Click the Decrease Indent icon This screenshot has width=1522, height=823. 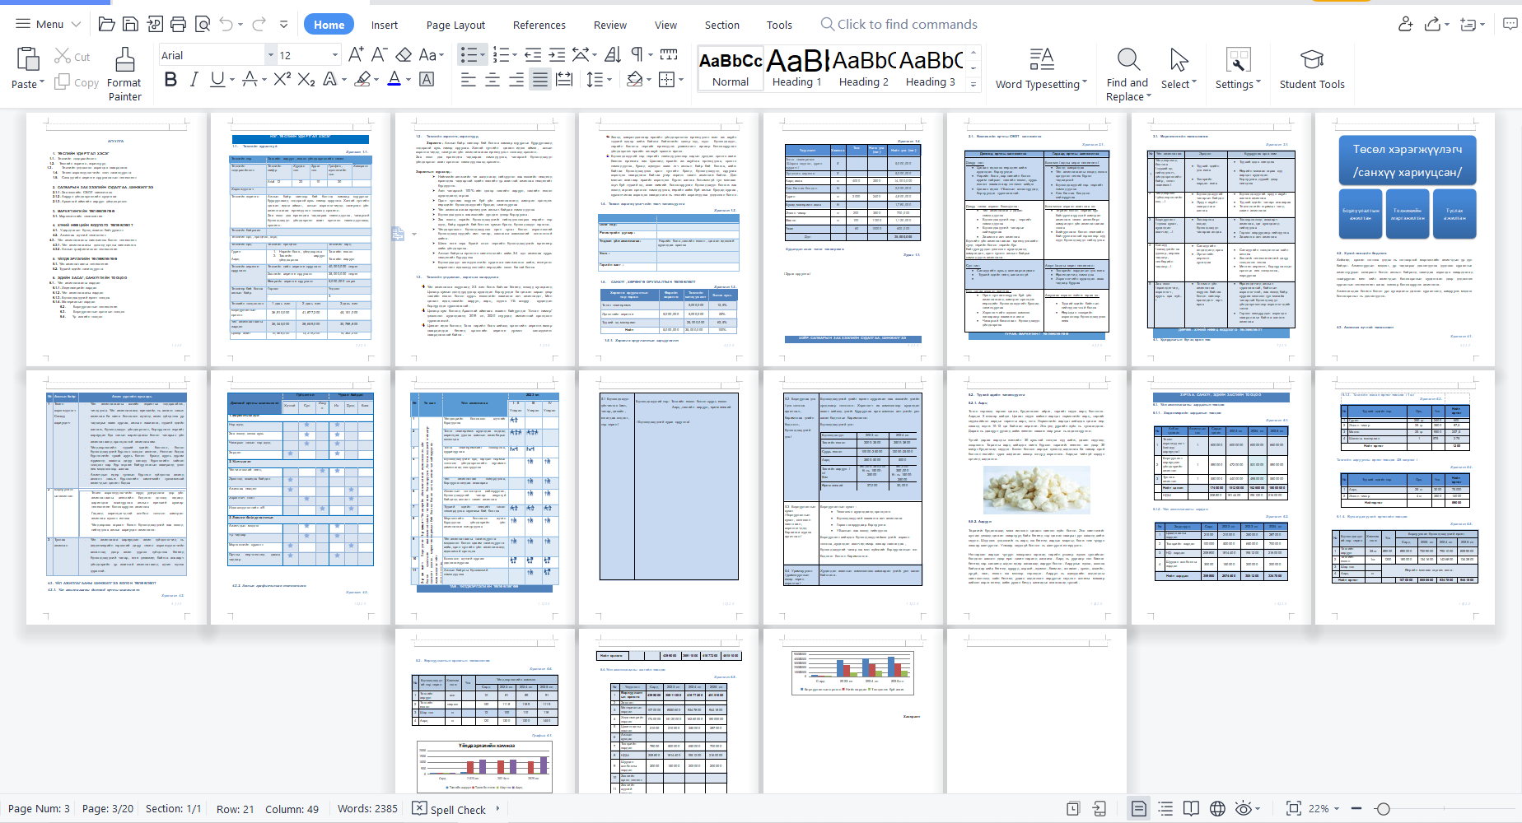[533, 54]
